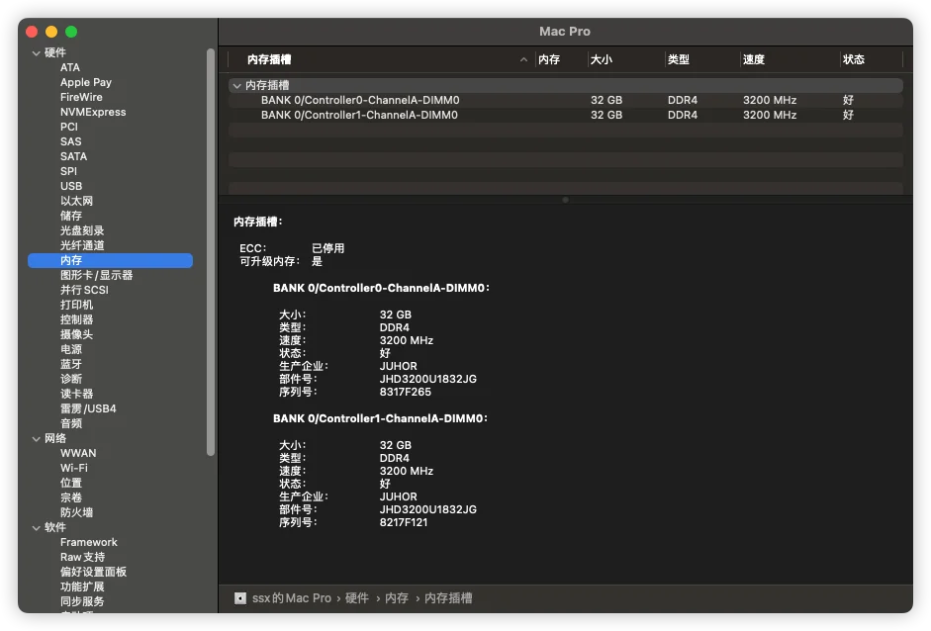Image resolution: width=931 pixels, height=631 pixels.
Task: Select SAS in the sidebar
Action: click(70, 141)
